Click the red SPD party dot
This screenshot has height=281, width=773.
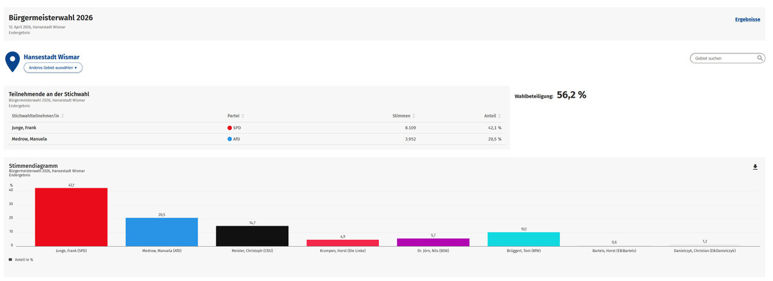point(229,128)
